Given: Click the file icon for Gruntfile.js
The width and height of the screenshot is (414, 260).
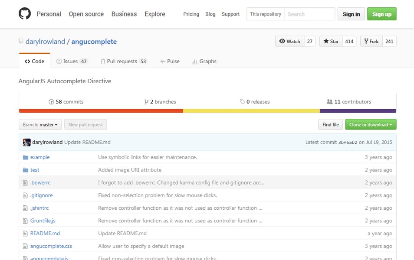Looking at the screenshot, I should (x=25, y=221).
